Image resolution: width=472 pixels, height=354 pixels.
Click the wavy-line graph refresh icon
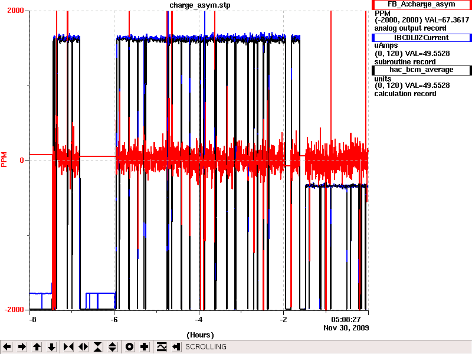coord(162,347)
